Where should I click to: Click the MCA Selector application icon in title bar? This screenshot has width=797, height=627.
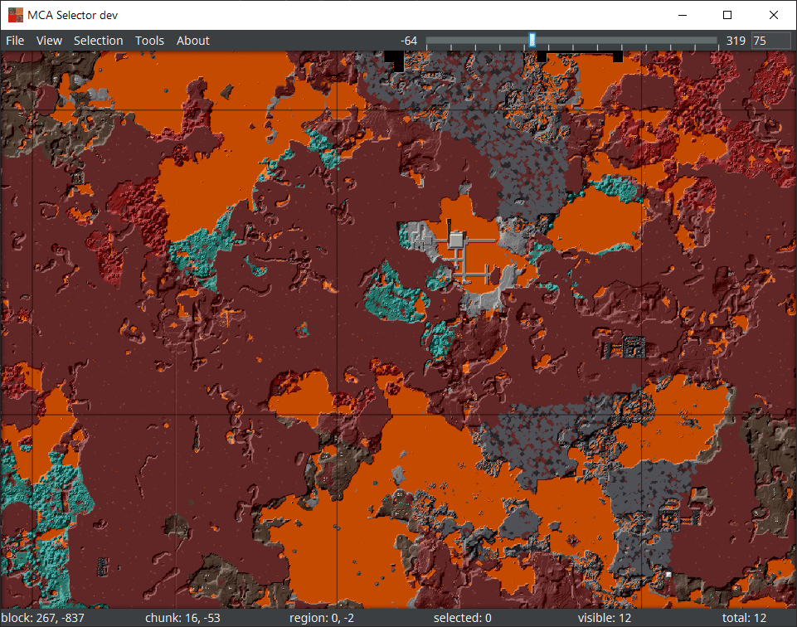tap(16, 14)
